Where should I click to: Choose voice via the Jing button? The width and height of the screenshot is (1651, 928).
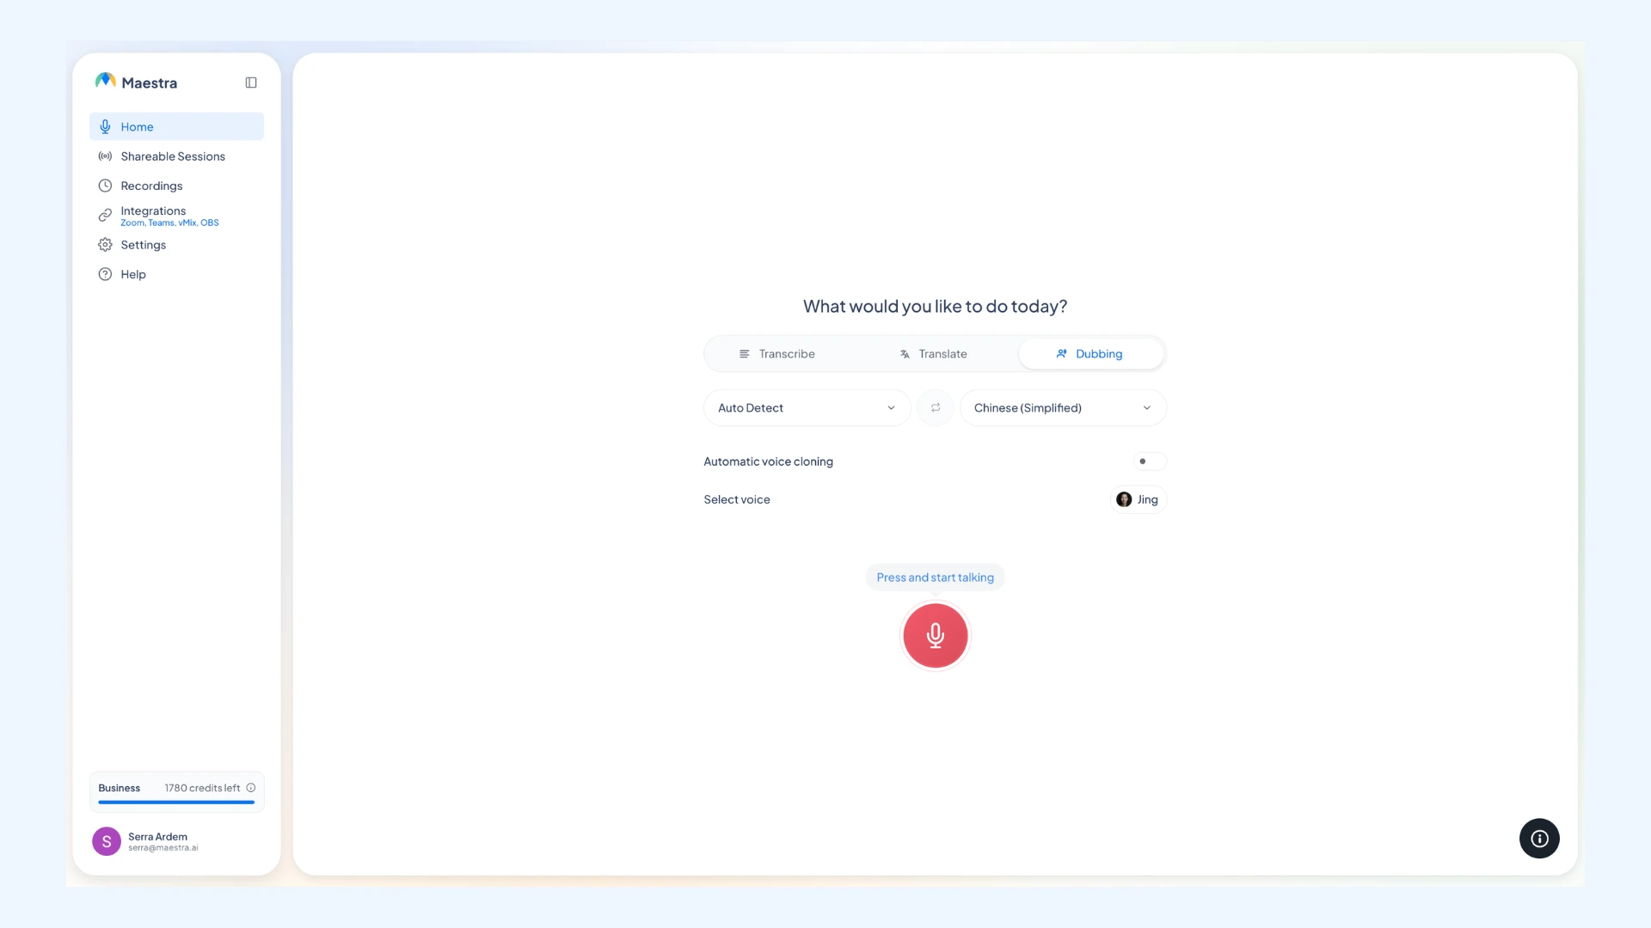coord(1138,499)
